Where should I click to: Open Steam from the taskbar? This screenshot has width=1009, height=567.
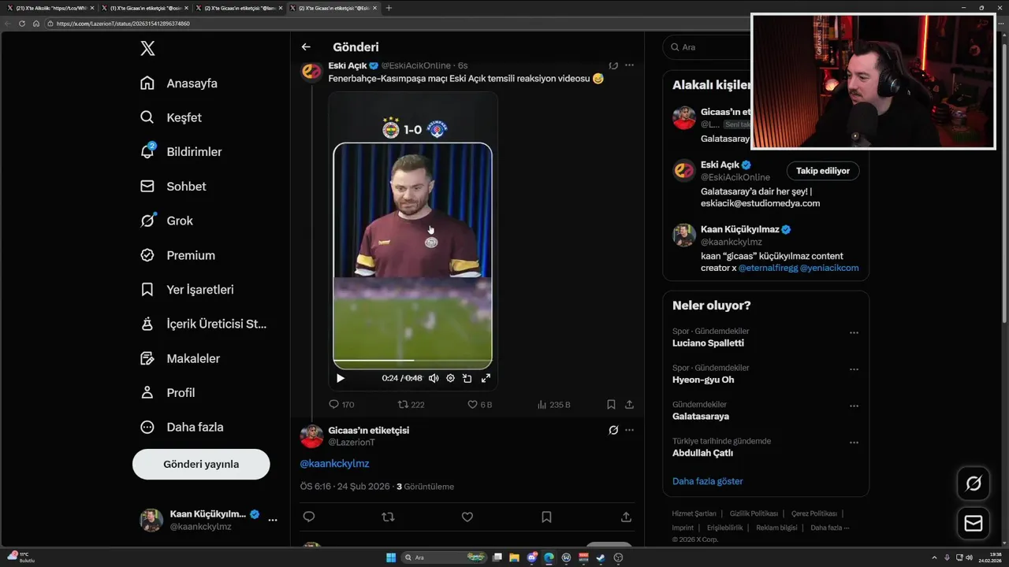click(x=601, y=558)
